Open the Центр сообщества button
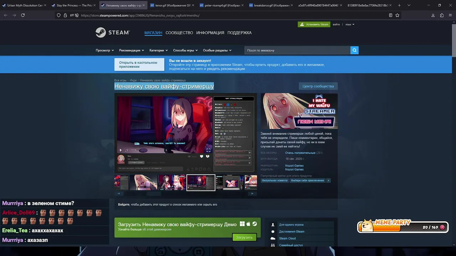 tap(318, 86)
